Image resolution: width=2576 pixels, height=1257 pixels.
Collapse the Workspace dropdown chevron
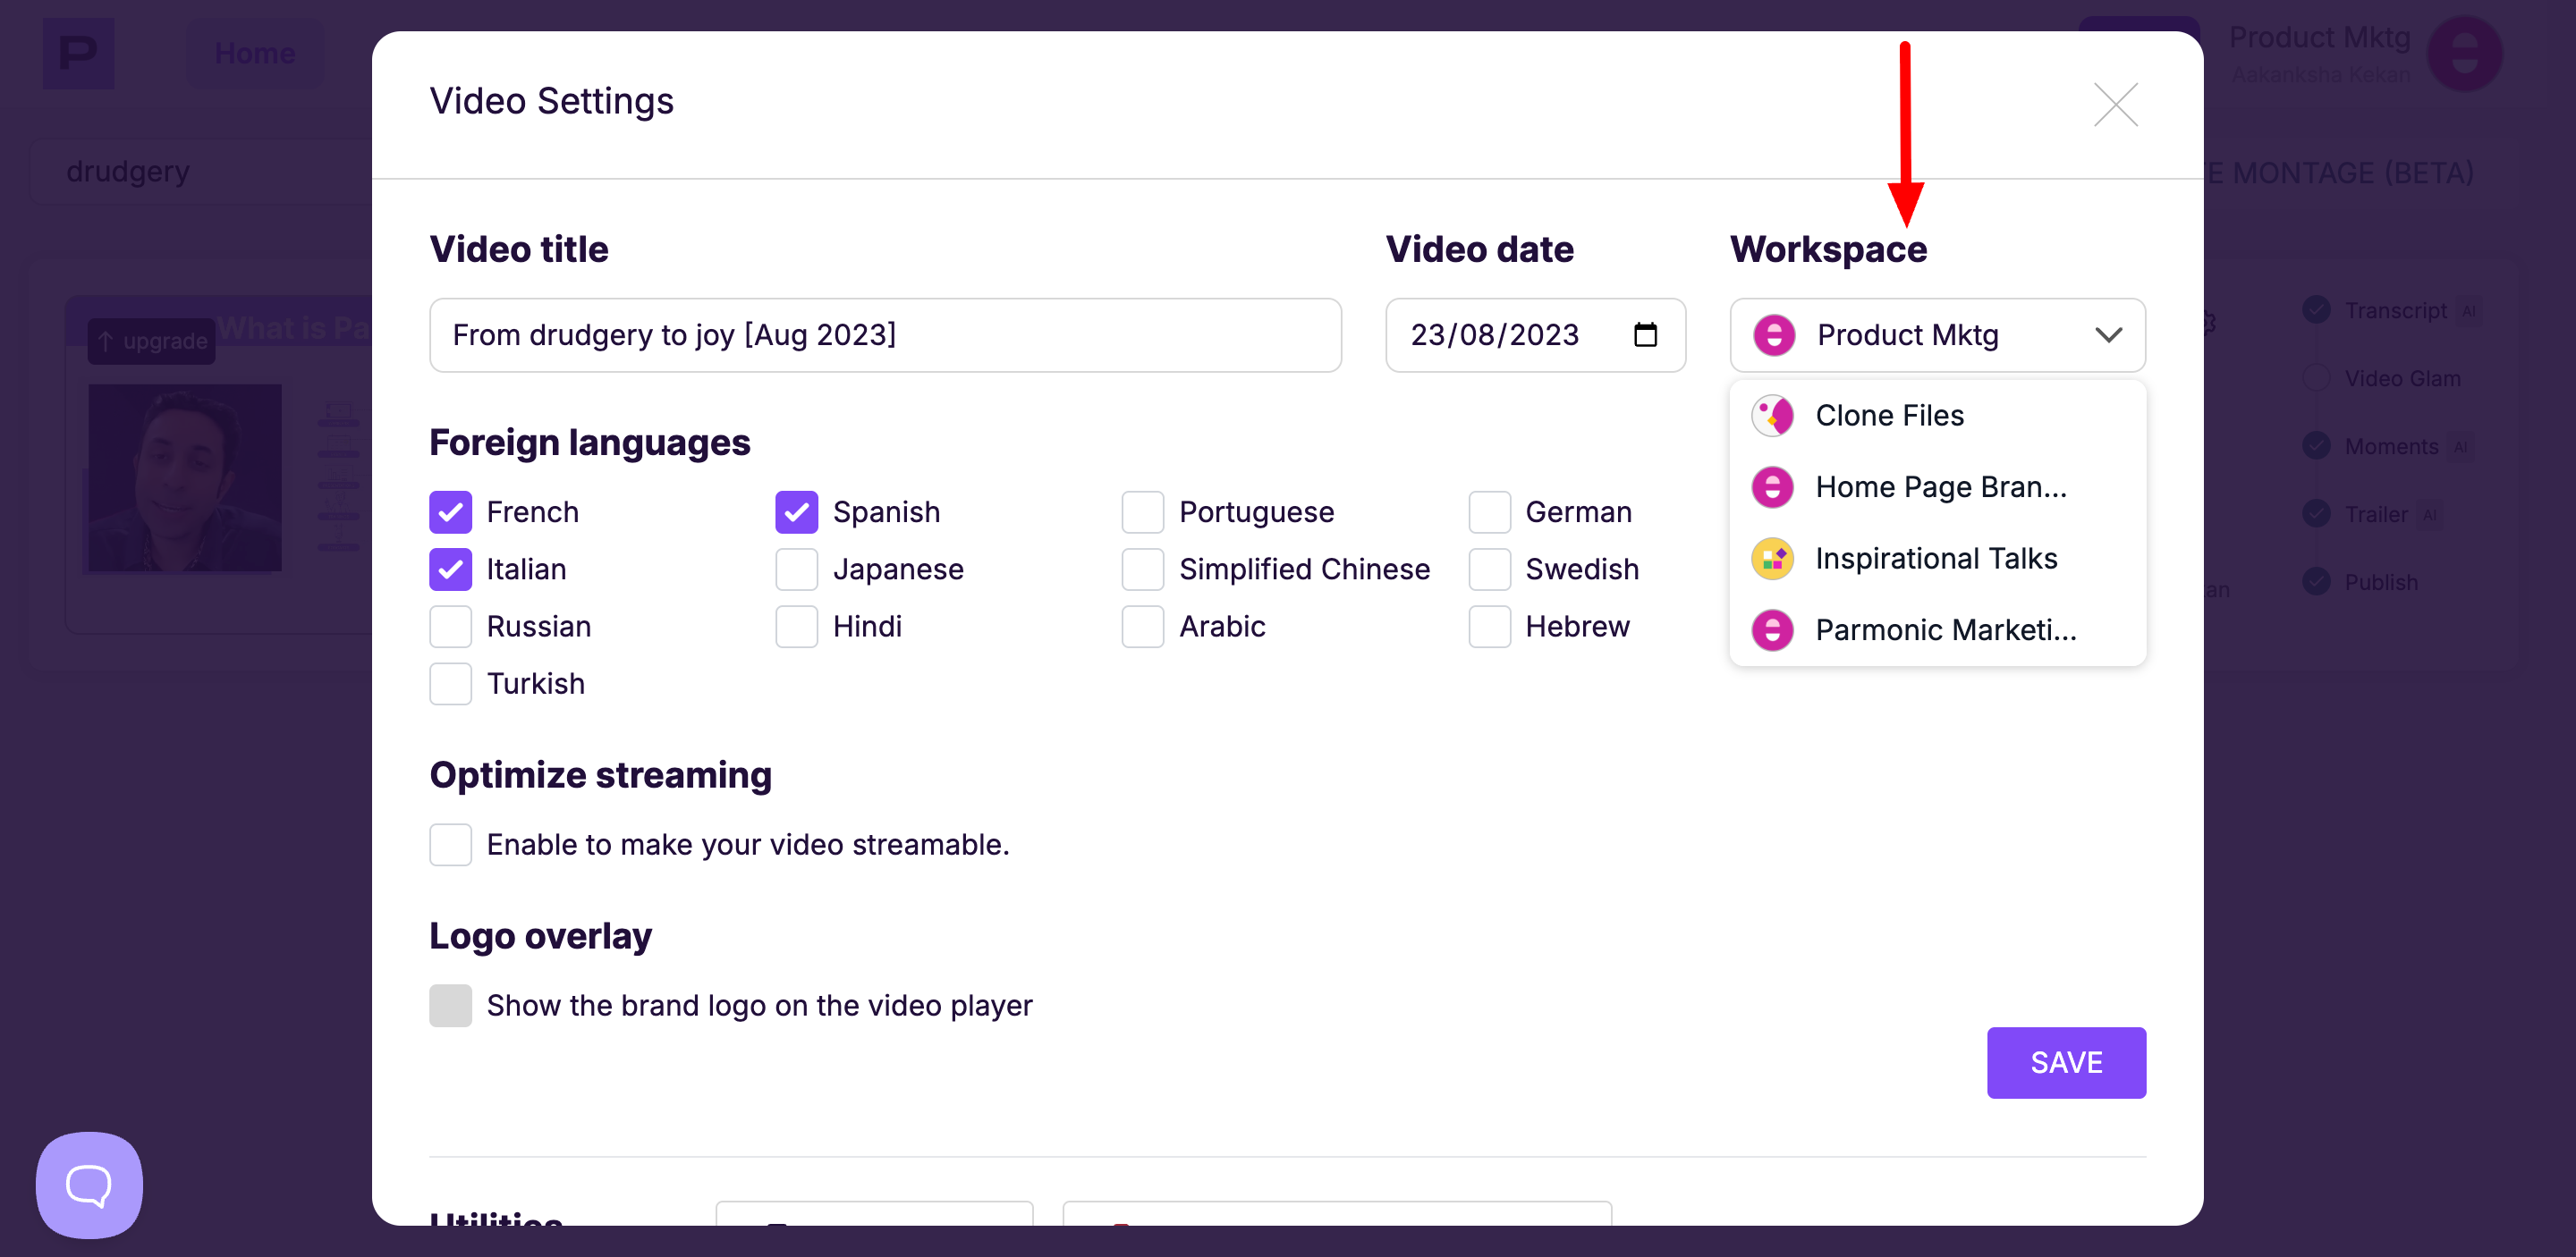click(x=2108, y=334)
